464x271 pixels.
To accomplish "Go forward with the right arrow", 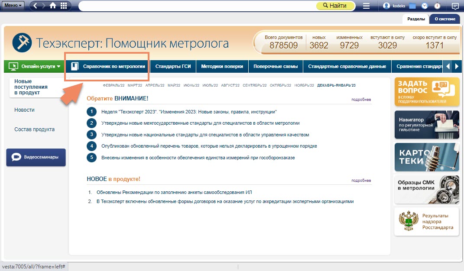I will click(44, 6).
